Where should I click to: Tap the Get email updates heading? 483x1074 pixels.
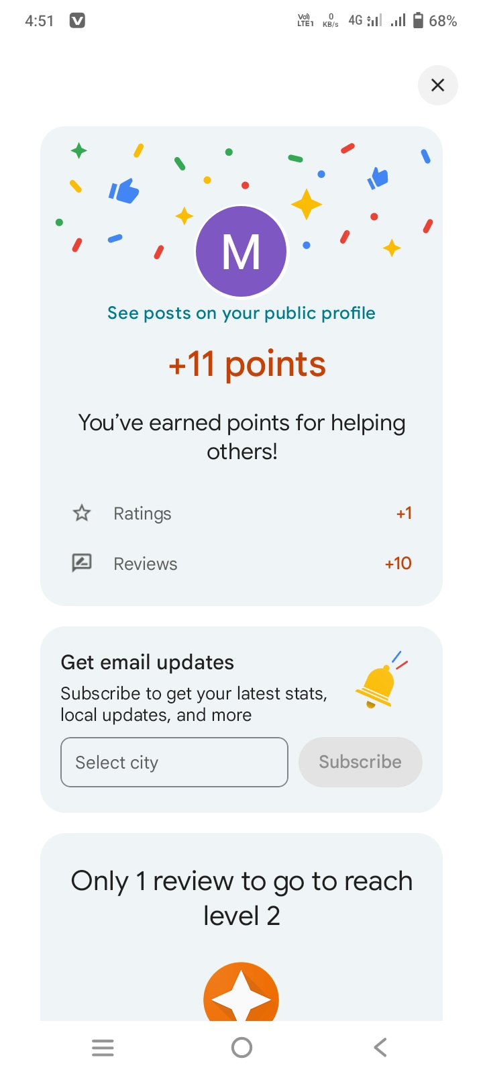[x=148, y=663]
